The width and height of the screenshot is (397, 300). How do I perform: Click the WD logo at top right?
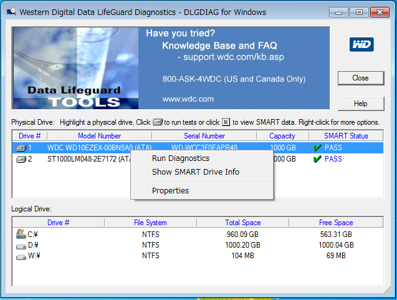361,45
